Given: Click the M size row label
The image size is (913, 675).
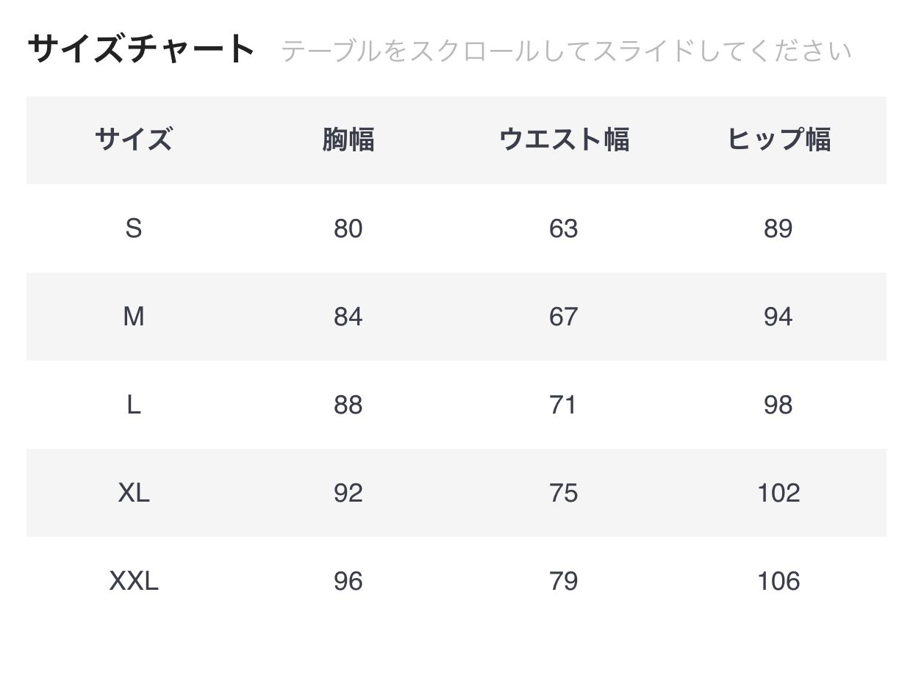Looking at the screenshot, I should (133, 317).
